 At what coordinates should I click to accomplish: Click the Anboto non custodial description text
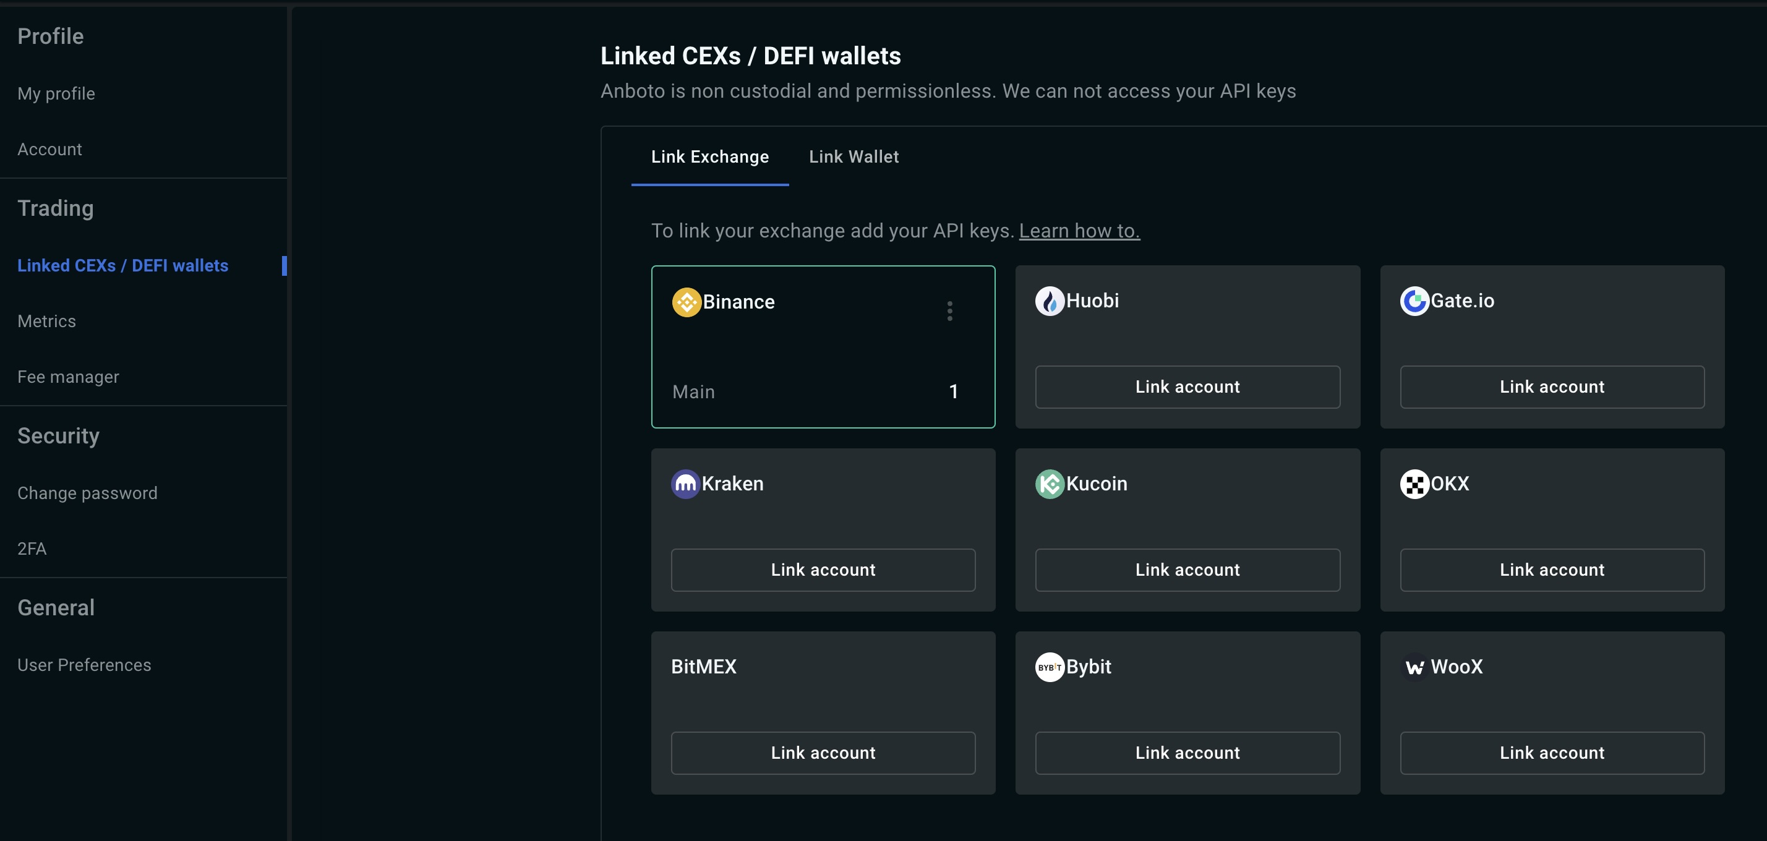pyautogui.click(x=948, y=92)
